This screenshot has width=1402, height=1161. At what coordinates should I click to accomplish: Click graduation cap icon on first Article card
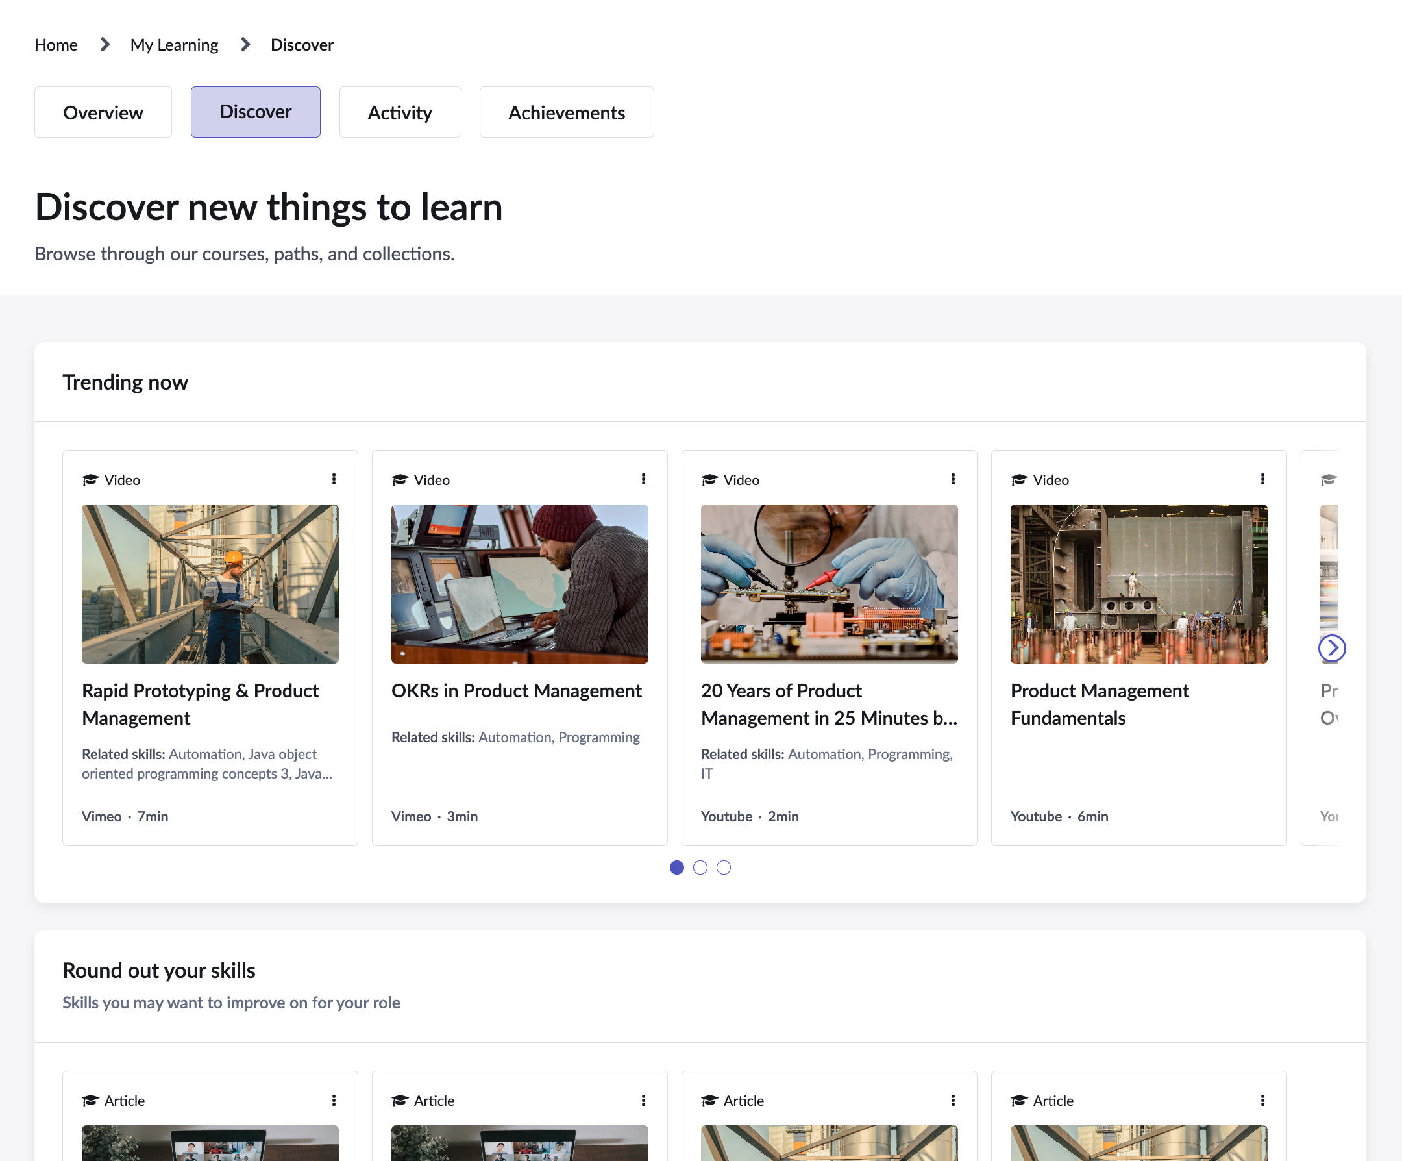(x=90, y=1100)
